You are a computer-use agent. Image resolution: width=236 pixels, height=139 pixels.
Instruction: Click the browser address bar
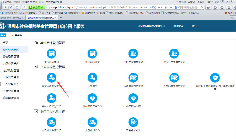coord(100,7)
